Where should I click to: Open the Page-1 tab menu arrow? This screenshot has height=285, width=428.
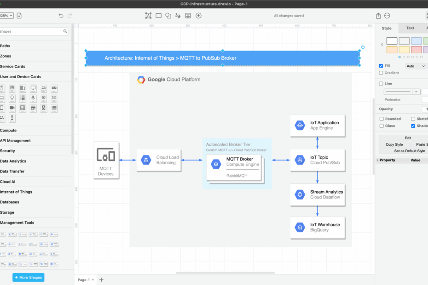[93, 280]
